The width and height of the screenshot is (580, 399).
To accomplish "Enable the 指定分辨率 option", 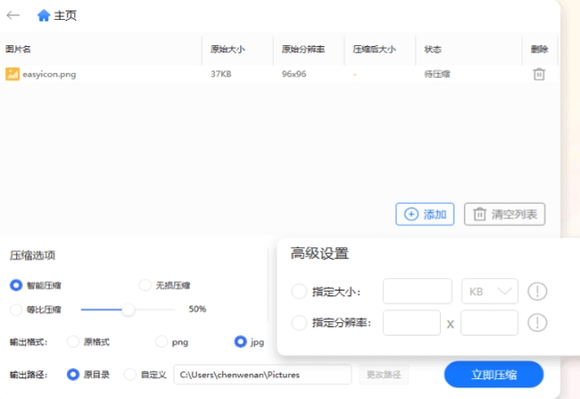I will pos(299,323).
